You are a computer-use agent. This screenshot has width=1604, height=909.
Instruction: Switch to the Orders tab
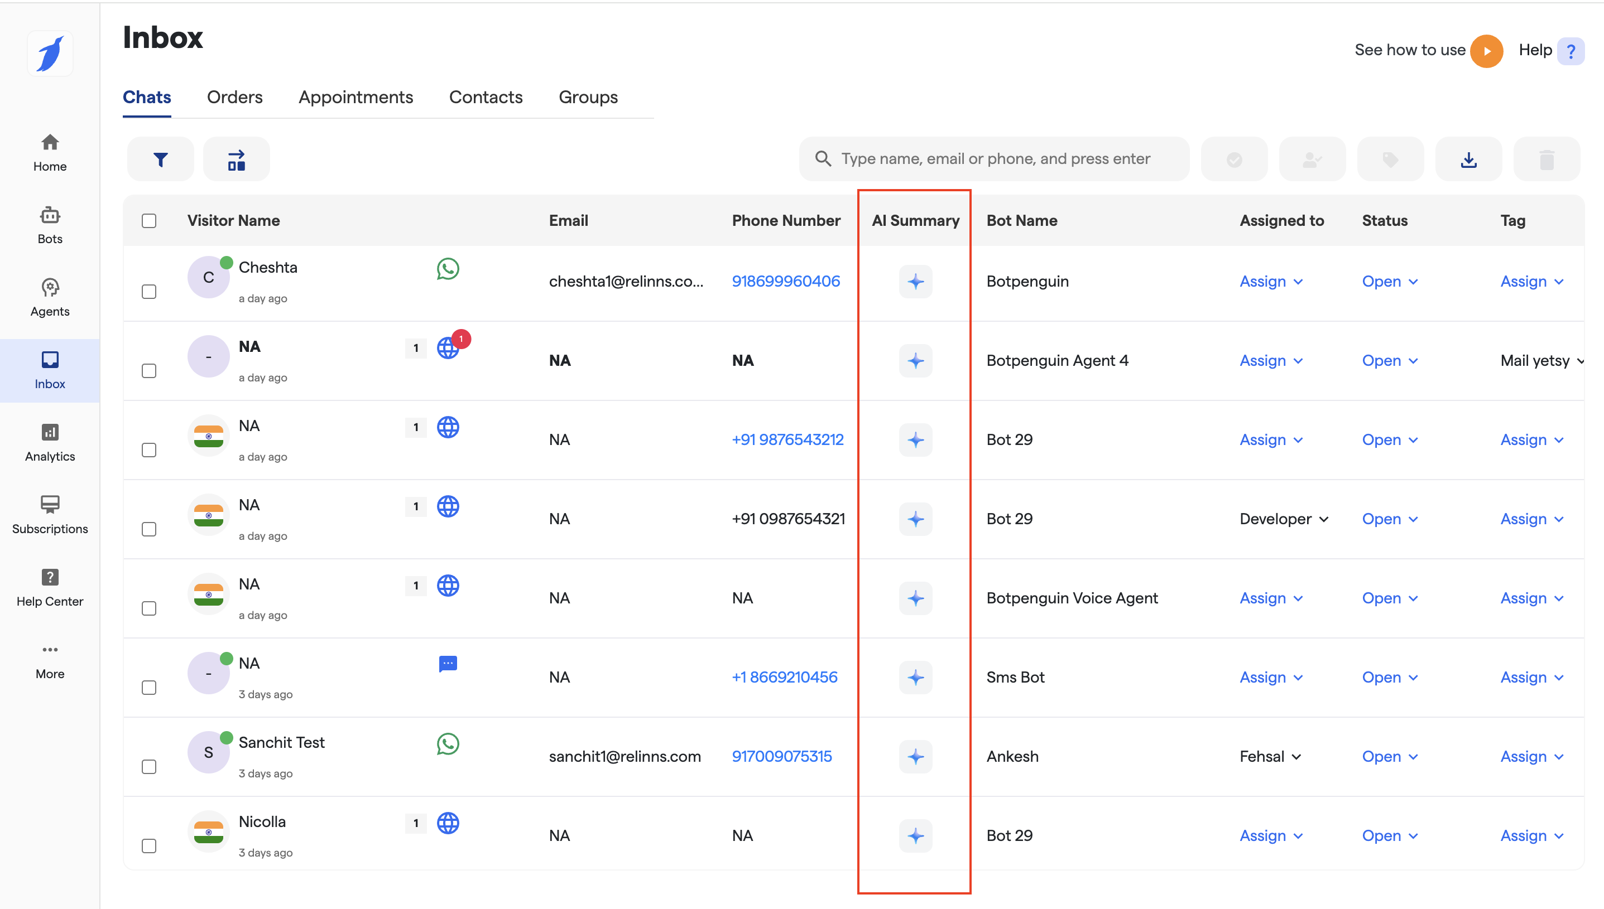[x=235, y=98]
